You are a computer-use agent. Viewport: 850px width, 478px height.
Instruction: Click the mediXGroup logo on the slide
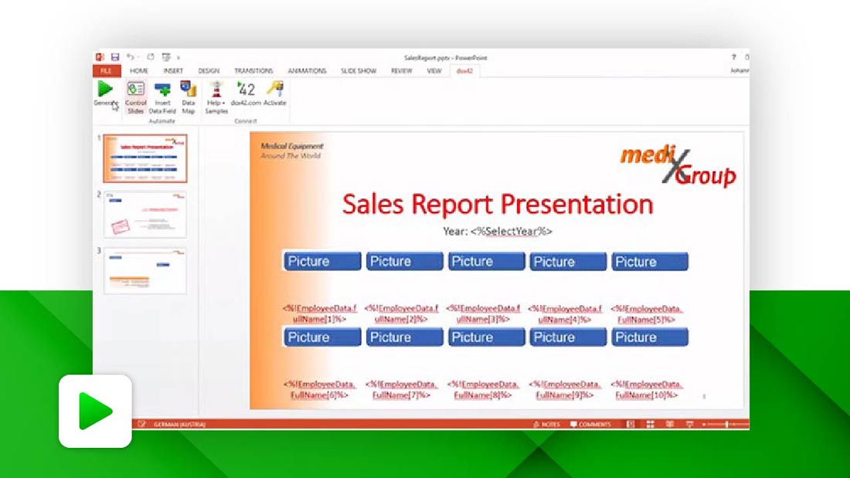678,164
